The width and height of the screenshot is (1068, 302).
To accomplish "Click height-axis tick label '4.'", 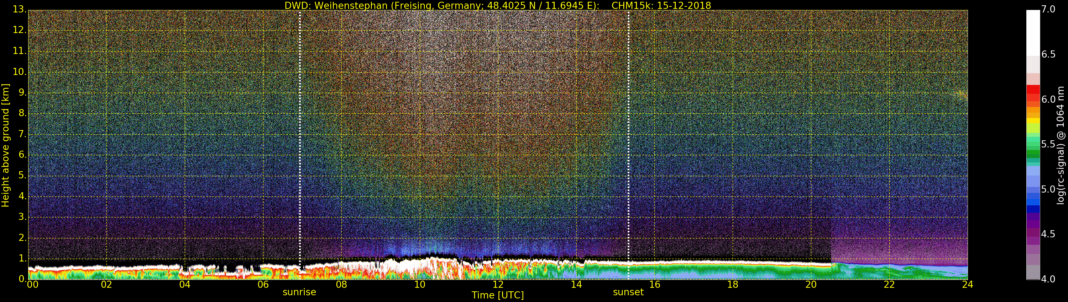I will (x=22, y=196).
